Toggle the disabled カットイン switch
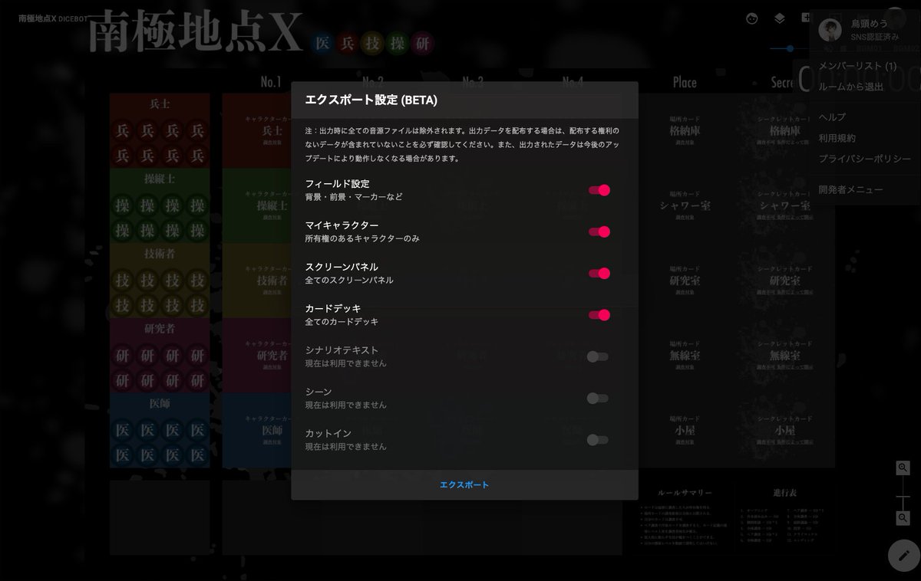The image size is (921, 581). [x=597, y=439]
